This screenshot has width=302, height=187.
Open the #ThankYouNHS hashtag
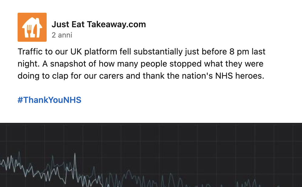(x=49, y=100)
